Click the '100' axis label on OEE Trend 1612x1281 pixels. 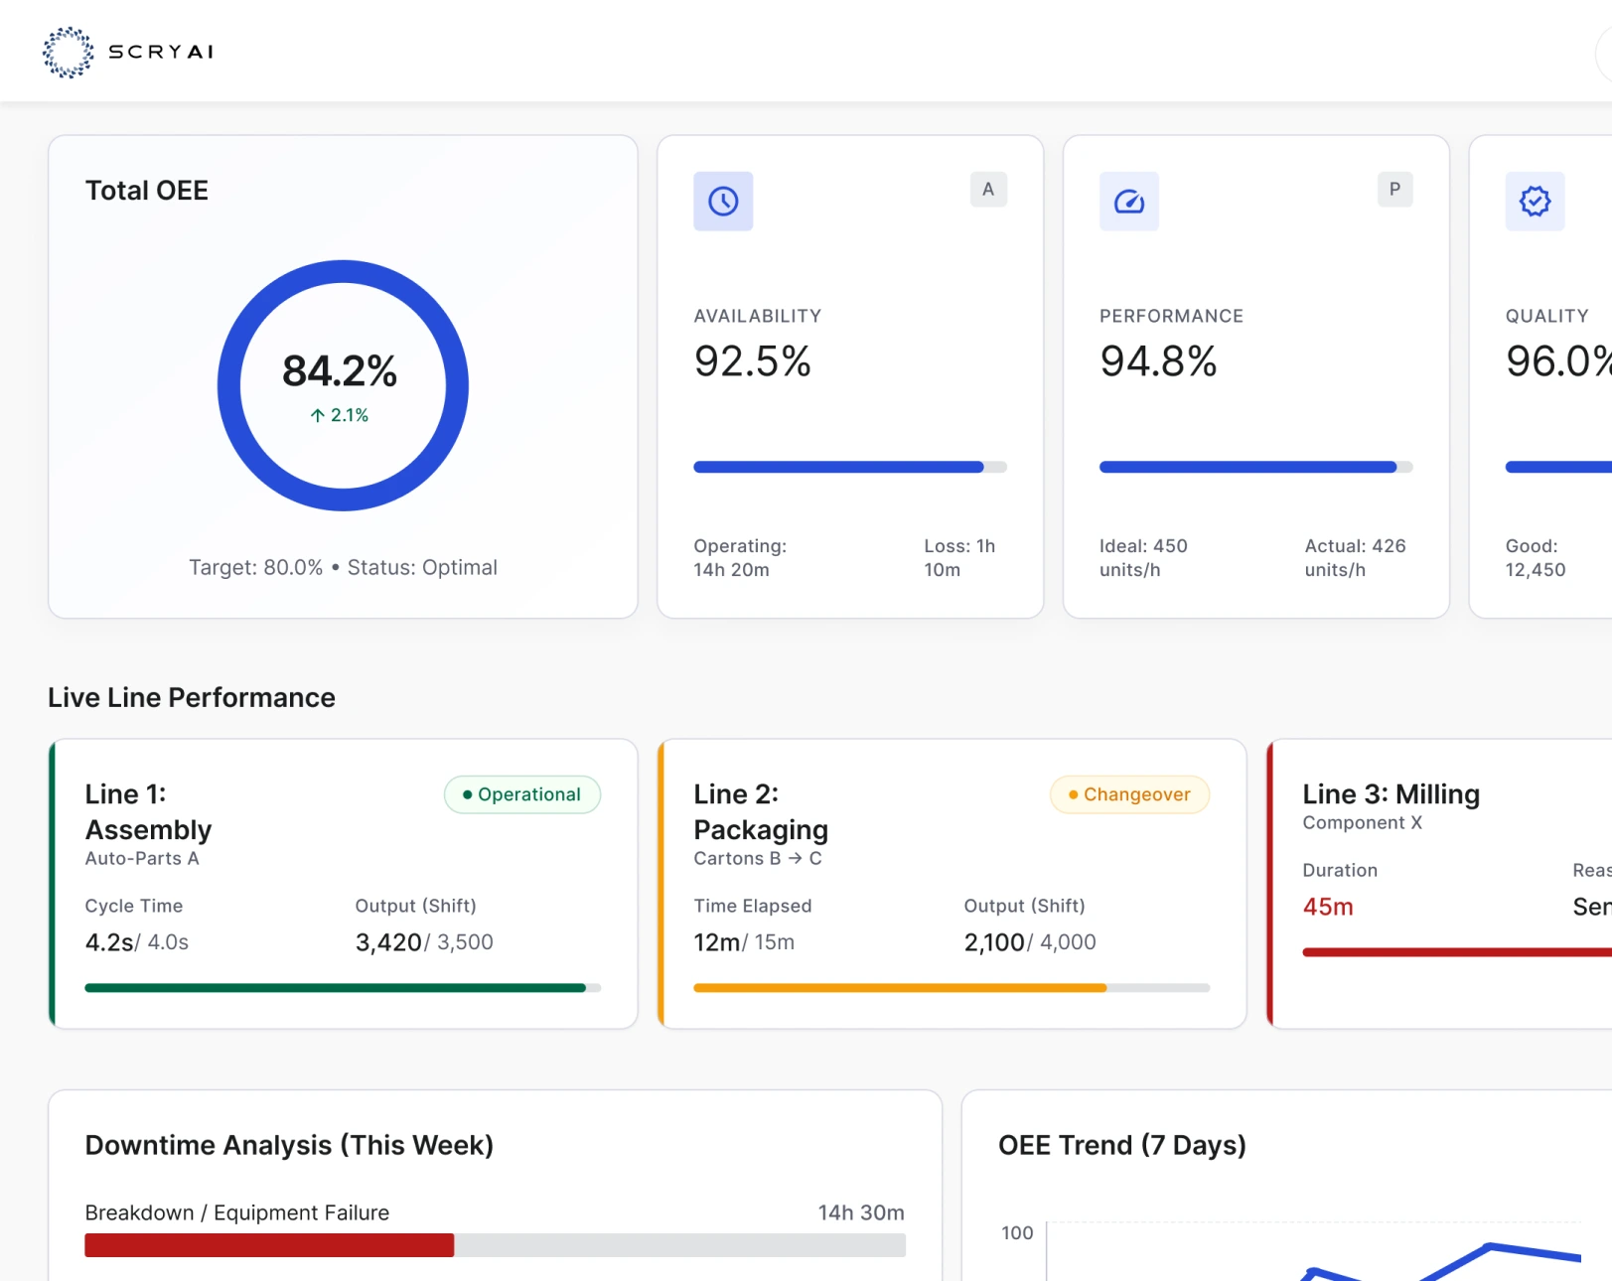point(1017,1232)
